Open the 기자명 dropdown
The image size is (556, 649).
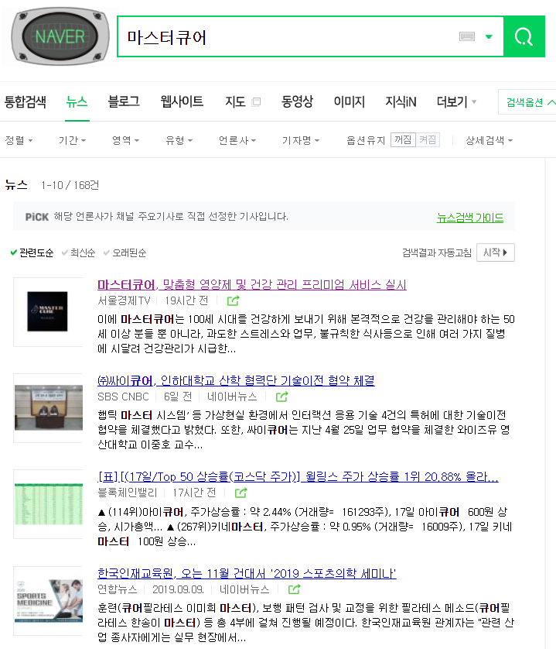301,140
